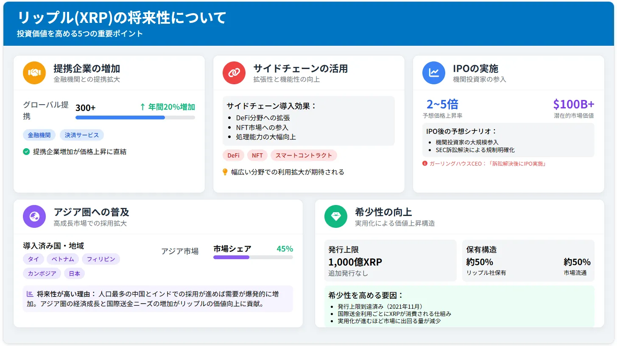Select the 金融機関 tag
This screenshot has height=346, width=617.
click(39, 135)
